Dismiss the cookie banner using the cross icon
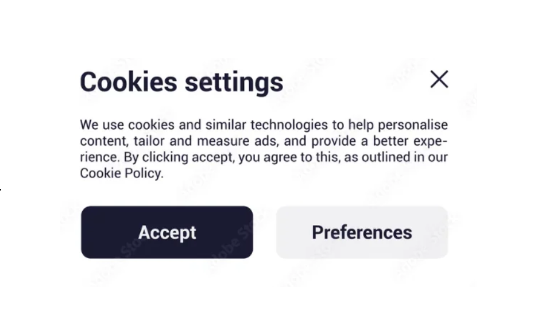 [x=439, y=80]
